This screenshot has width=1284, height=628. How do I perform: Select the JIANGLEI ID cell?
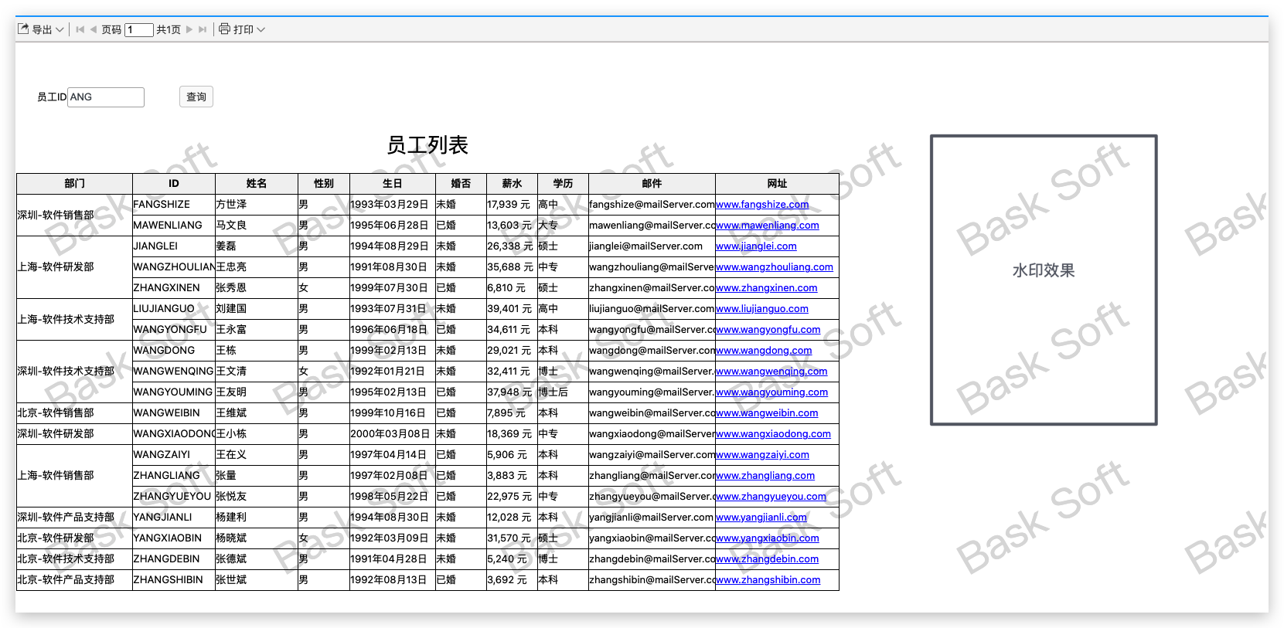174,246
